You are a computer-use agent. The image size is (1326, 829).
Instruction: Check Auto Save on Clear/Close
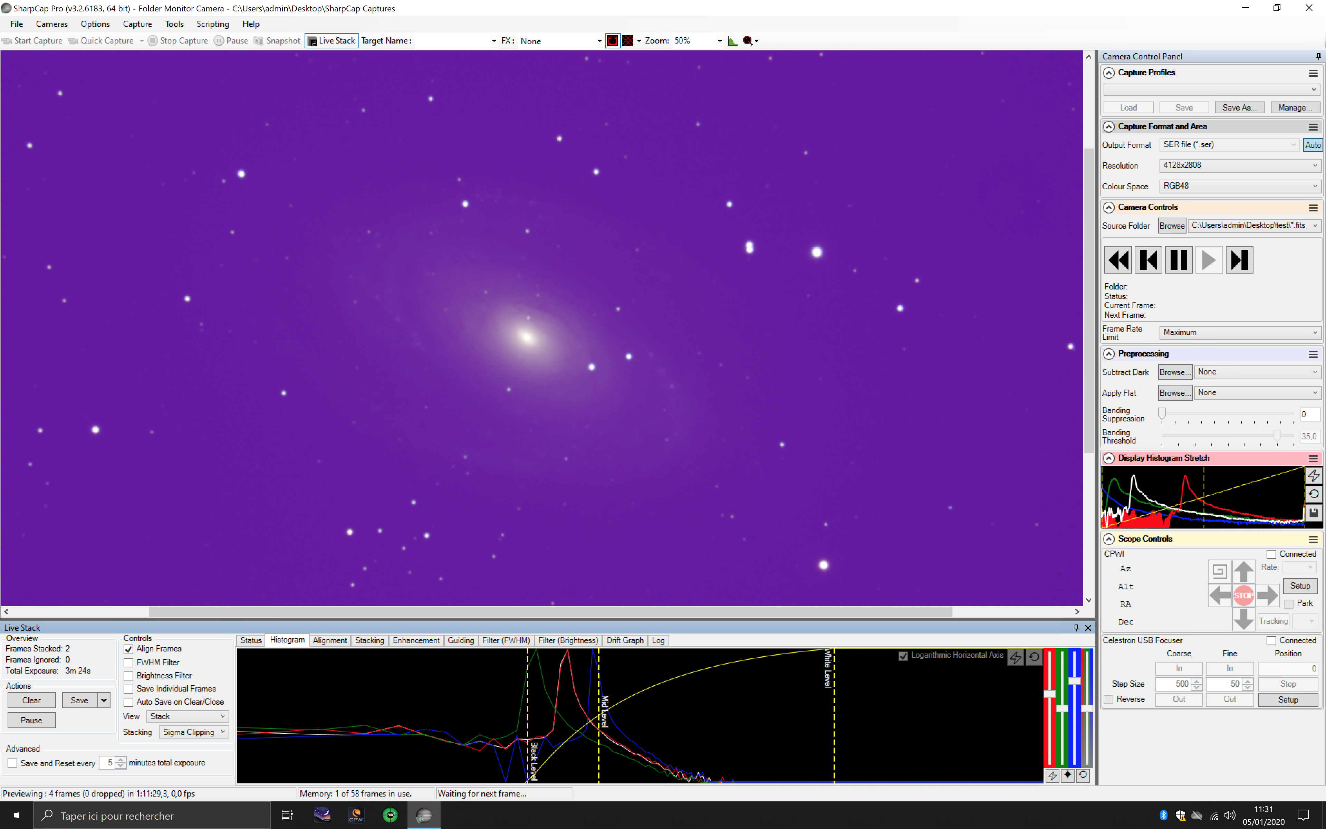pyautogui.click(x=129, y=702)
